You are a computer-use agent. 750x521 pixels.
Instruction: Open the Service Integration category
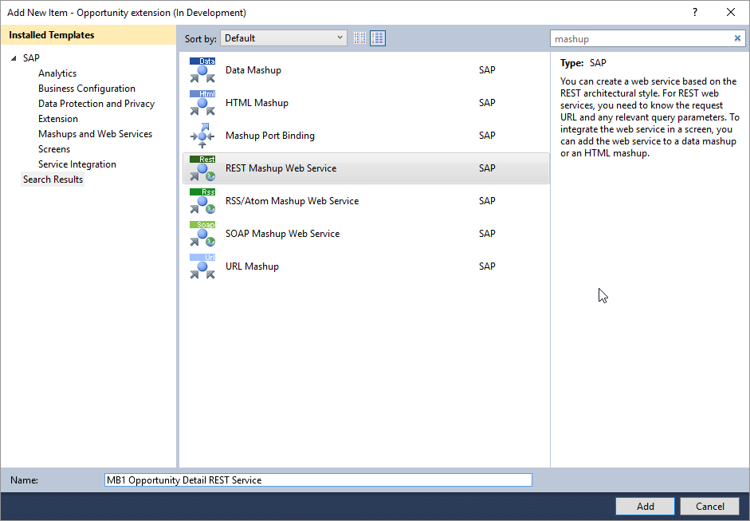click(77, 164)
